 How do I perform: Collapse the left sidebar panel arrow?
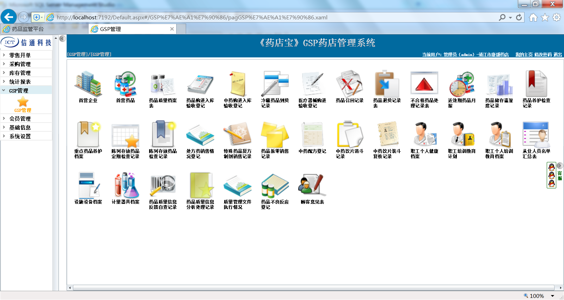tap(62, 38)
